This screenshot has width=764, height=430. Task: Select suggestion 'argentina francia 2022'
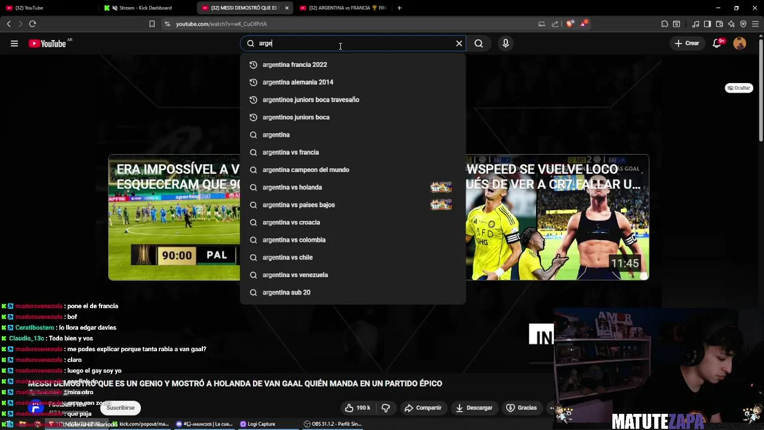click(353, 64)
